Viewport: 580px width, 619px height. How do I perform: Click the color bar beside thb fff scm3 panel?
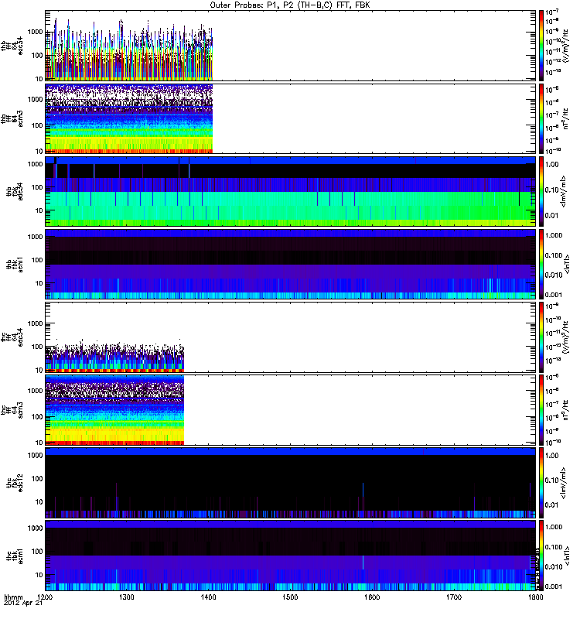coord(541,118)
